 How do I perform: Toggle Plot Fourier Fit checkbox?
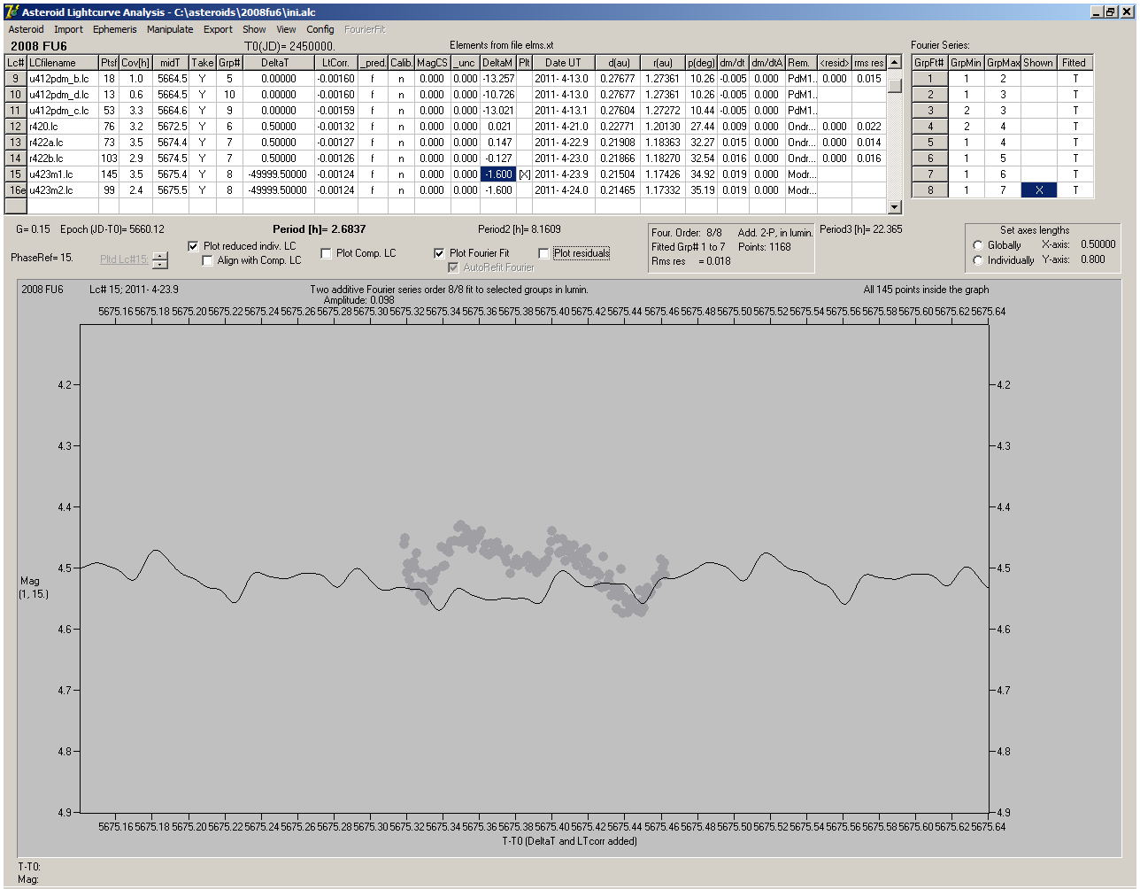(x=439, y=253)
